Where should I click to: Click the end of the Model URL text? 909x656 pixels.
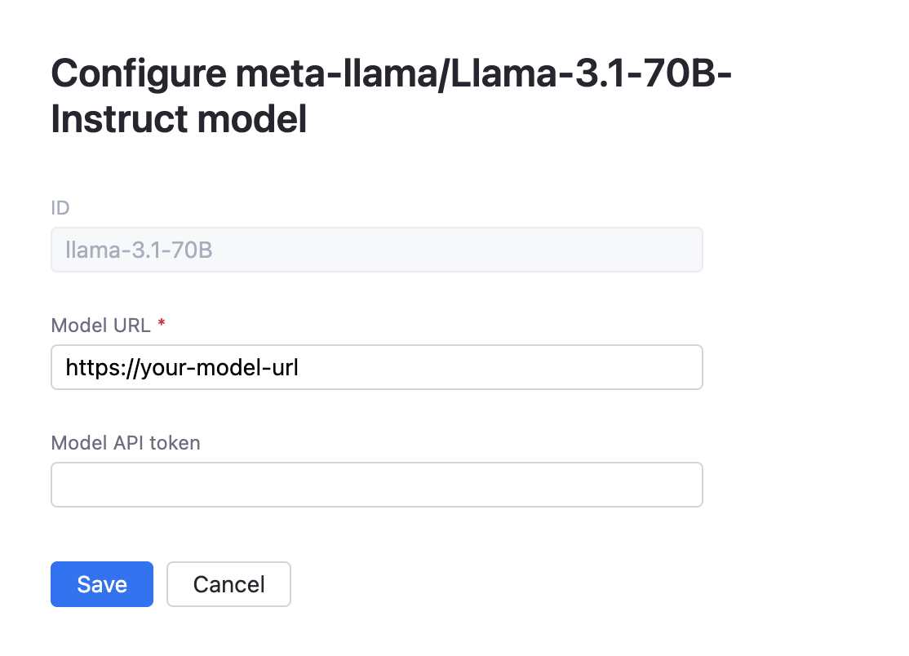pyautogui.click(x=297, y=367)
